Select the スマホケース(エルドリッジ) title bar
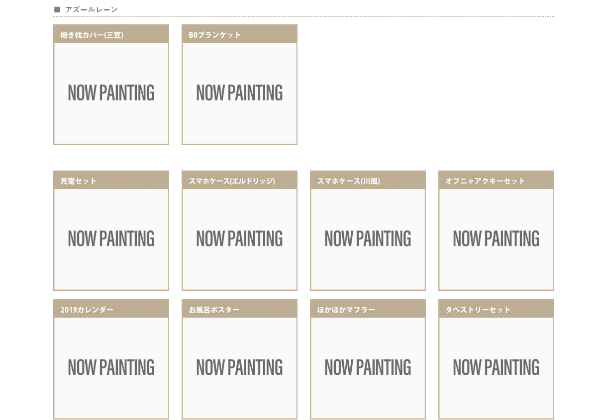 239,180
